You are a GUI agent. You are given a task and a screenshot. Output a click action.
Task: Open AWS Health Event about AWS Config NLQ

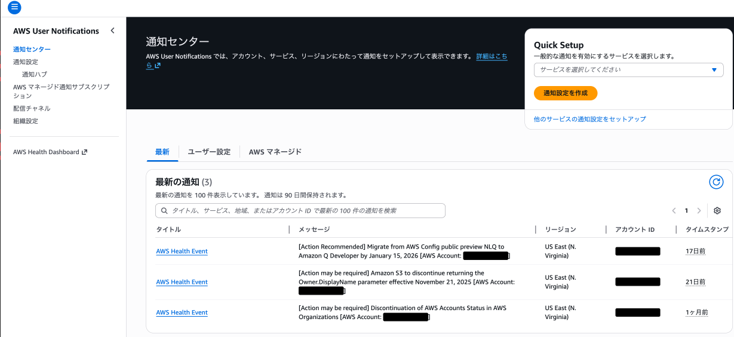point(182,251)
